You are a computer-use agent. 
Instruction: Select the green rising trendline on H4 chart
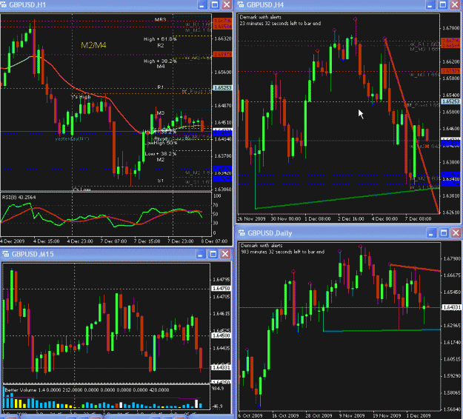pos(347,198)
